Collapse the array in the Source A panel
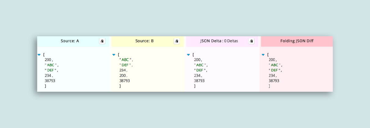Viewport: 370px width, 128px height. 39,55
